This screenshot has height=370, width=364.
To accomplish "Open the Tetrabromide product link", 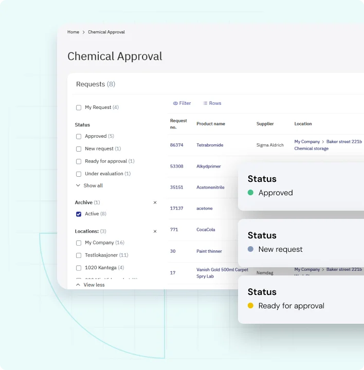I will 210,145.
